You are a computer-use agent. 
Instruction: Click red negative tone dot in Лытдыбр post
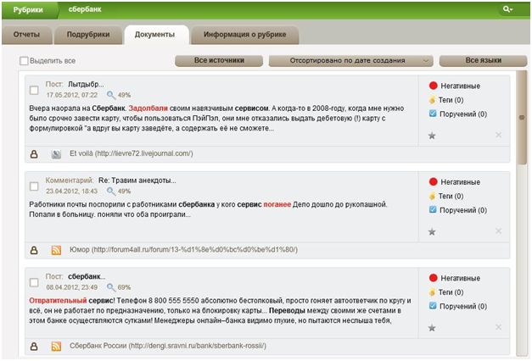(x=433, y=86)
